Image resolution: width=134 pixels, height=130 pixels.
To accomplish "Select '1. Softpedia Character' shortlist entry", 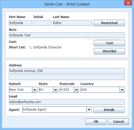I will [x=46, y=47].
